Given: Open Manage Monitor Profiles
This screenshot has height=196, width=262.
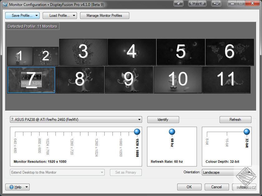Looking at the screenshot, I should pos(104,15).
